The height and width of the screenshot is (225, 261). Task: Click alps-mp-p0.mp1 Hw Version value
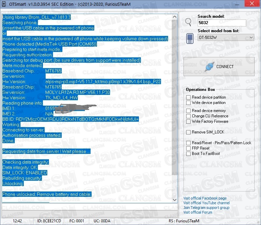[103, 81]
